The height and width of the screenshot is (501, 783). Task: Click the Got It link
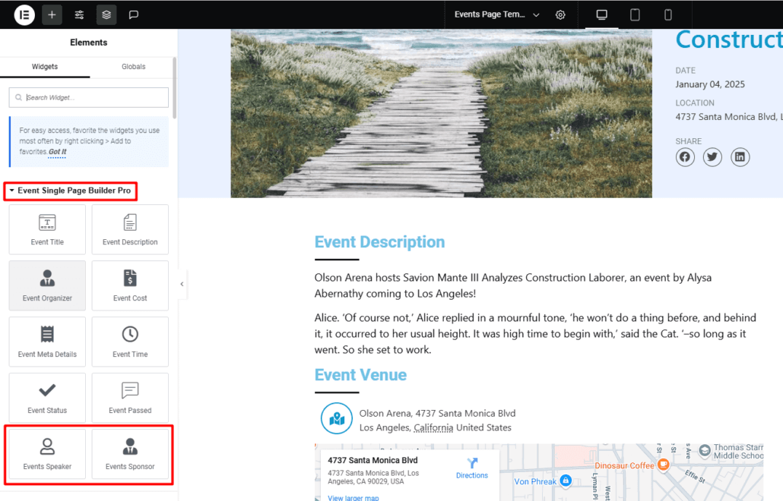click(x=57, y=152)
